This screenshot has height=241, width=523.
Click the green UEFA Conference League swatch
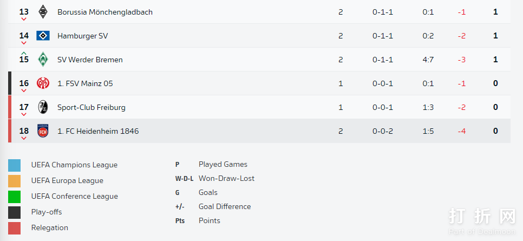point(15,197)
